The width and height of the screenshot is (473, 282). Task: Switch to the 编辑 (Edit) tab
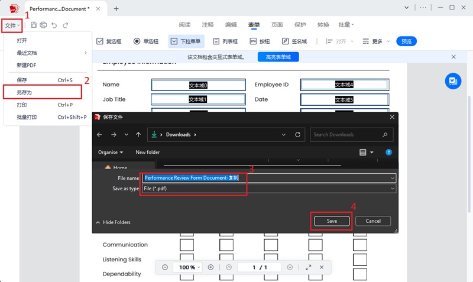[x=231, y=25]
